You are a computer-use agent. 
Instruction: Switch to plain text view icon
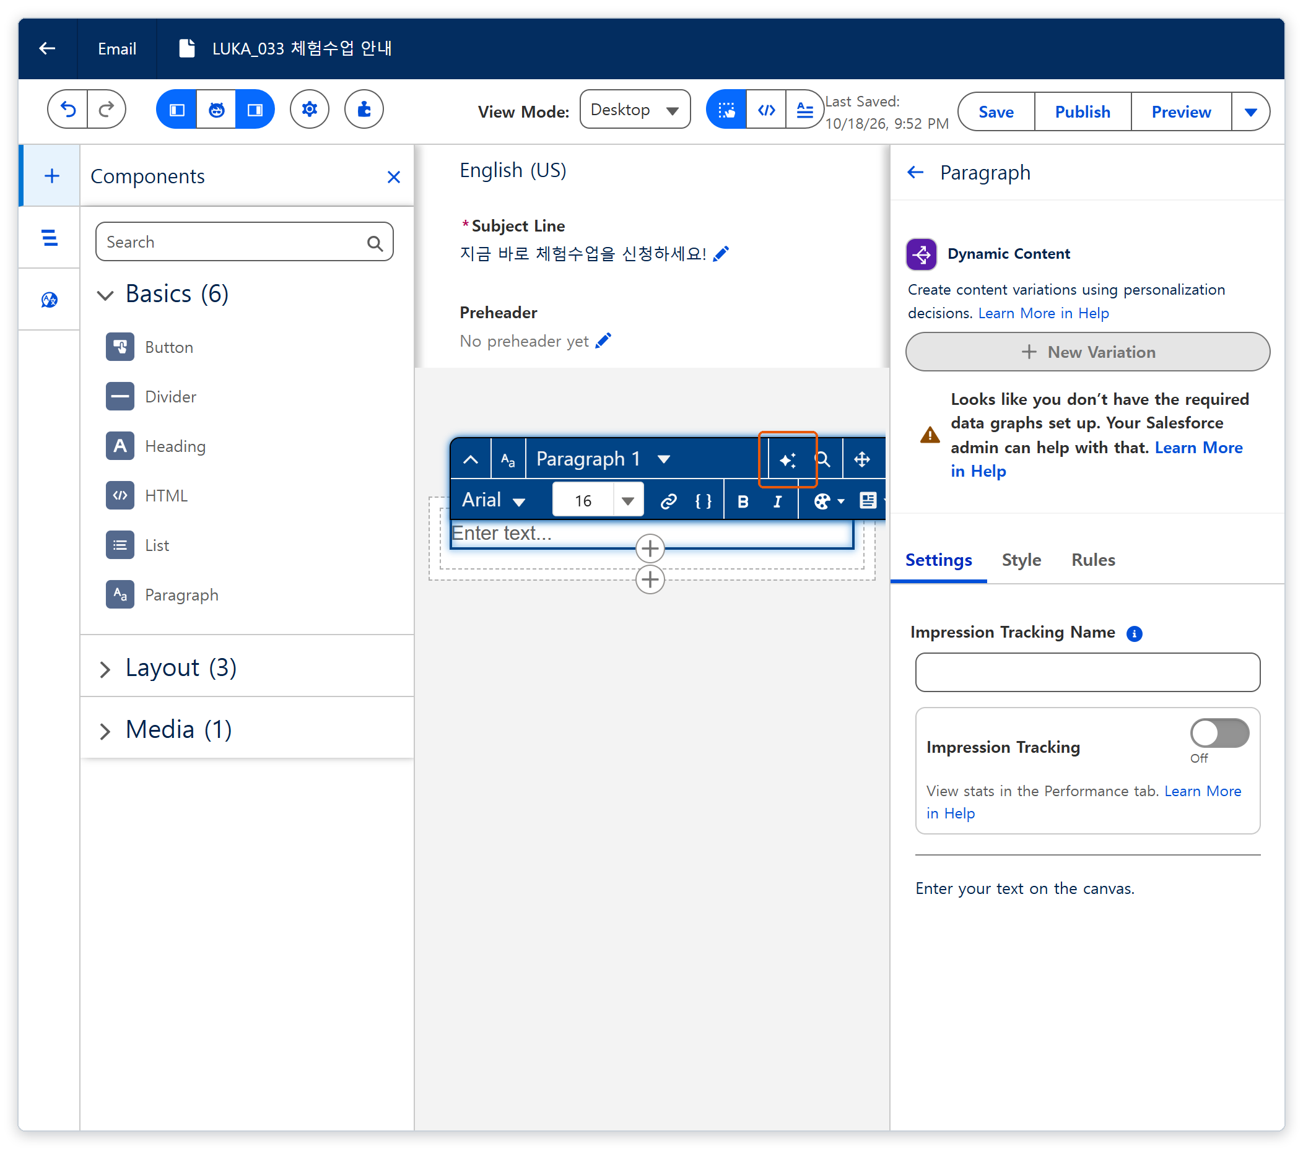click(804, 110)
